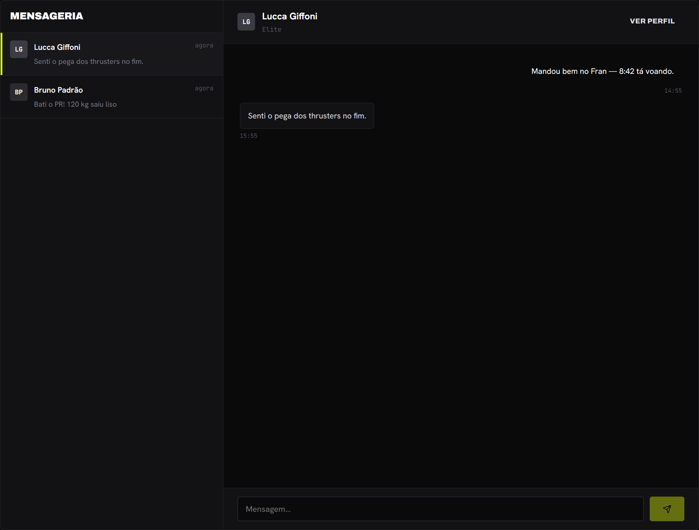Open the Bruno Padrão conversation
The width and height of the screenshot is (699, 530).
point(112,97)
